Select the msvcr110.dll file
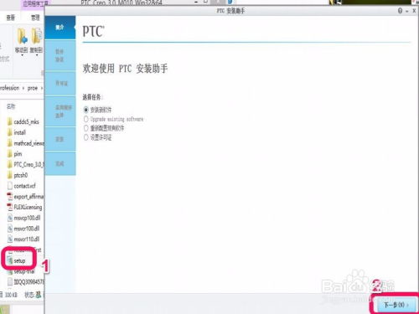The height and width of the screenshot is (314, 419). [x=23, y=239]
